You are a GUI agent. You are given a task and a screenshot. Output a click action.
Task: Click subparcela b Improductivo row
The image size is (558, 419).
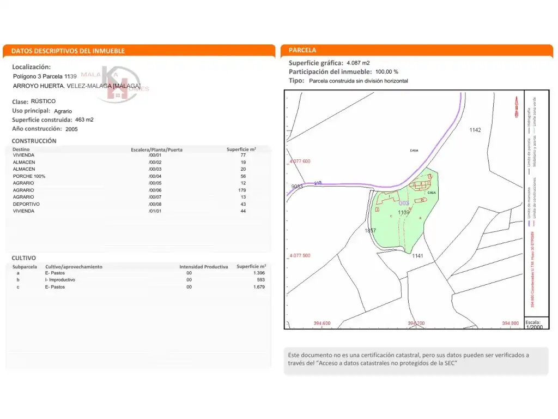pos(139,280)
